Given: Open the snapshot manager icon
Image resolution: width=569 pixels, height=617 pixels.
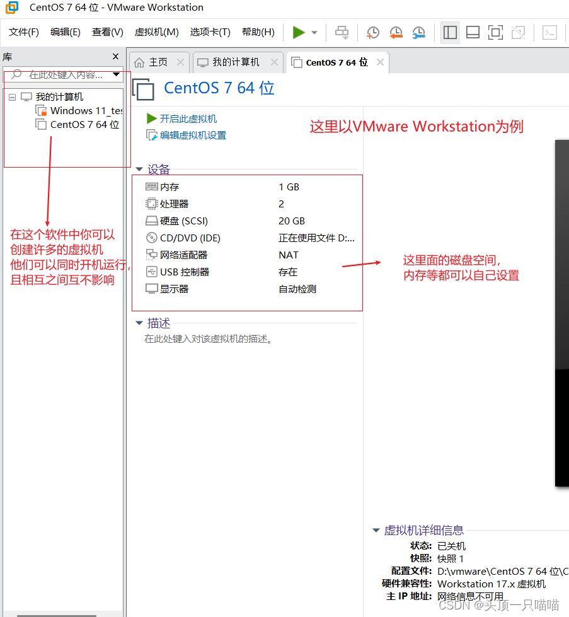Looking at the screenshot, I should (x=418, y=32).
